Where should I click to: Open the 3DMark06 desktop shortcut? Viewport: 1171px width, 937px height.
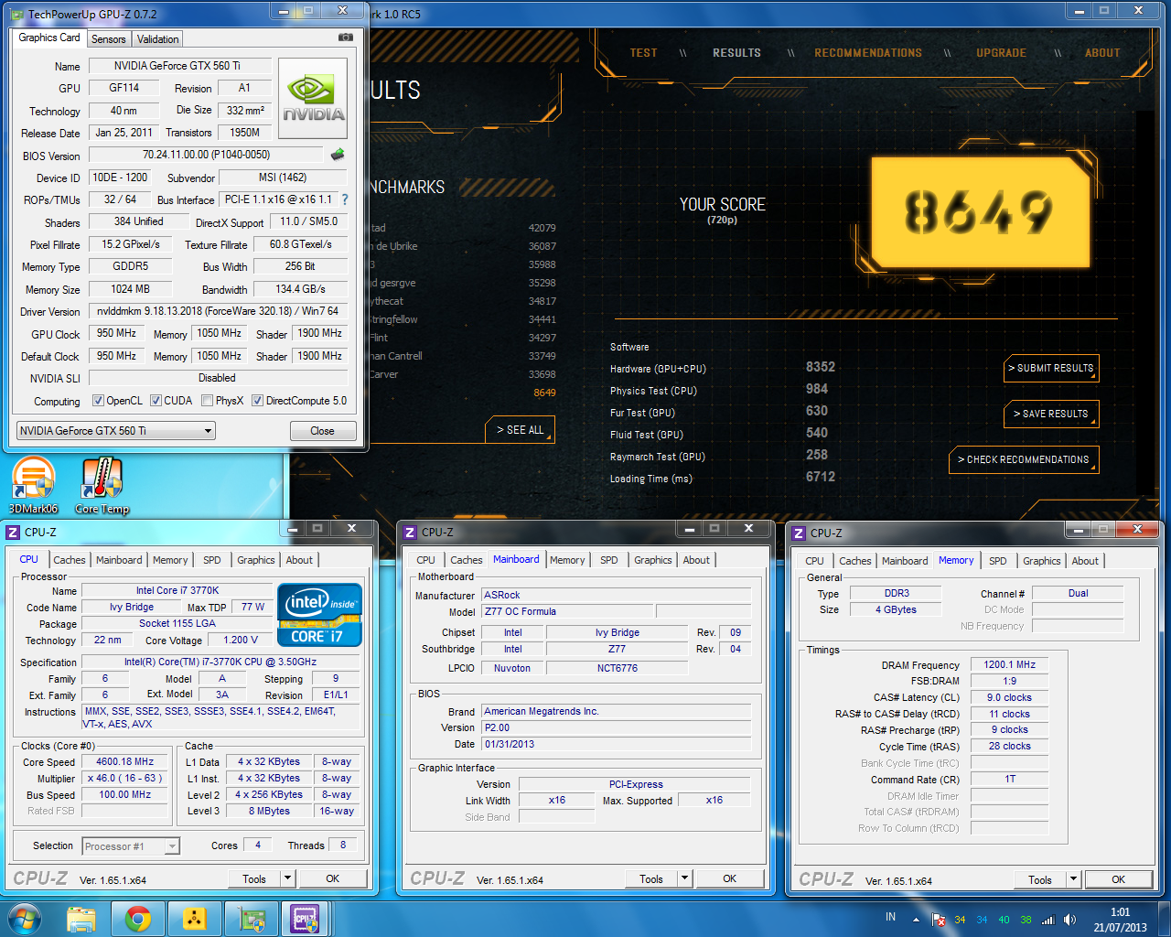34,486
